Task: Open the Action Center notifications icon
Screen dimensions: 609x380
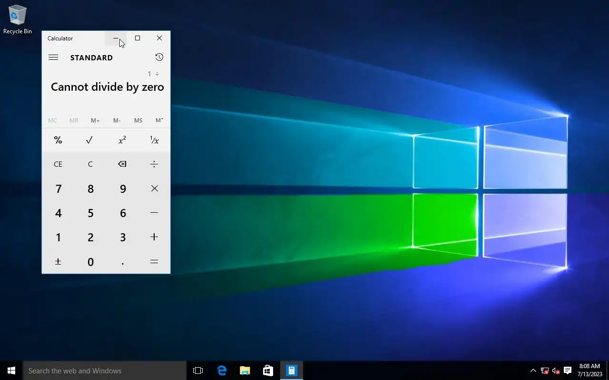Action: 568,370
